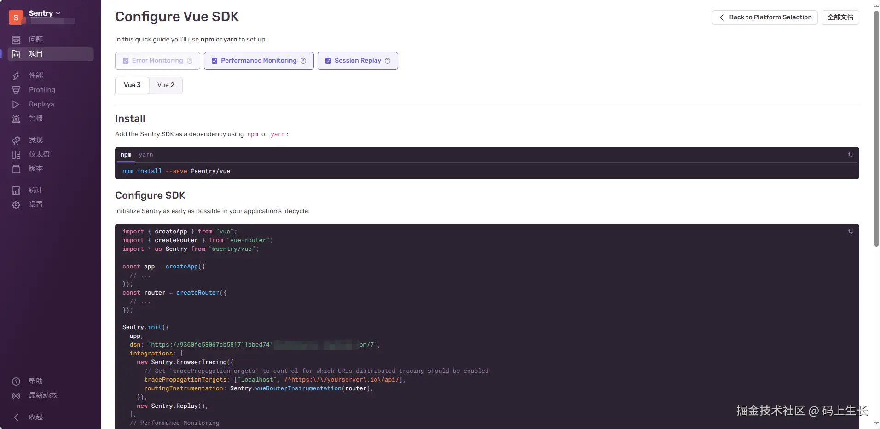Open the 问题 sidebar menu label
The image size is (880, 429).
(x=36, y=40)
